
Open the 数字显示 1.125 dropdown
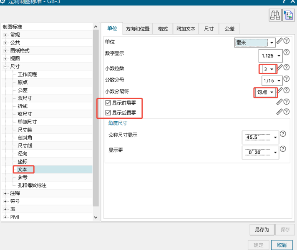[271, 56]
